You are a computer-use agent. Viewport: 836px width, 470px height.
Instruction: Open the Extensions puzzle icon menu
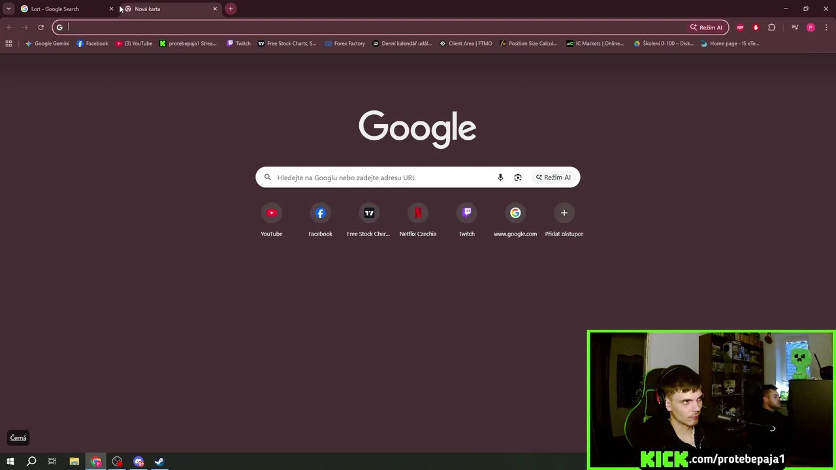771,27
